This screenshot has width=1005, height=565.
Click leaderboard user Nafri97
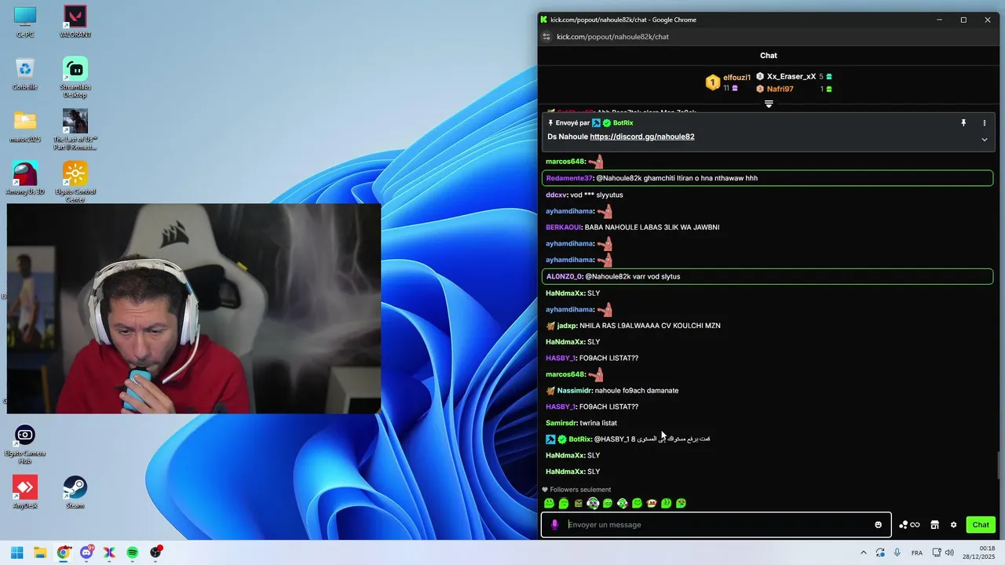point(780,89)
